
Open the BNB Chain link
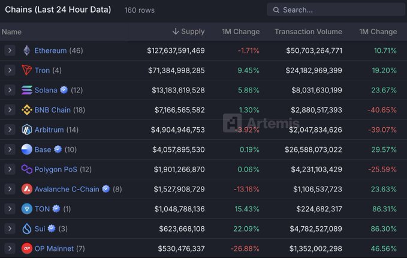(52, 110)
